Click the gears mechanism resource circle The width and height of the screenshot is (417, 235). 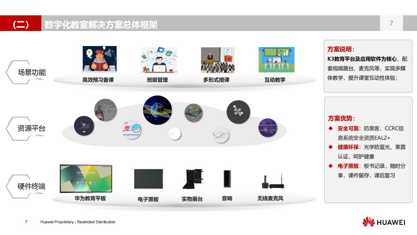click(132, 129)
